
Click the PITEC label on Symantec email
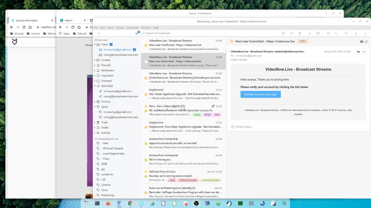tap(207, 115)
